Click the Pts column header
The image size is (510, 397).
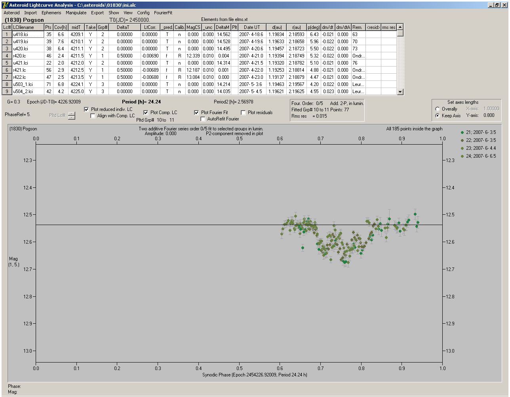click(48, 27)
